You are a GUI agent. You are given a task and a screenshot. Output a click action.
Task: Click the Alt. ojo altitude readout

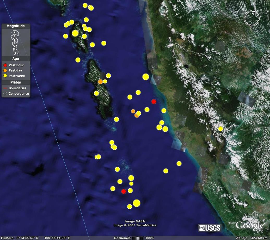pyautogui.click(x=252, y=238)
